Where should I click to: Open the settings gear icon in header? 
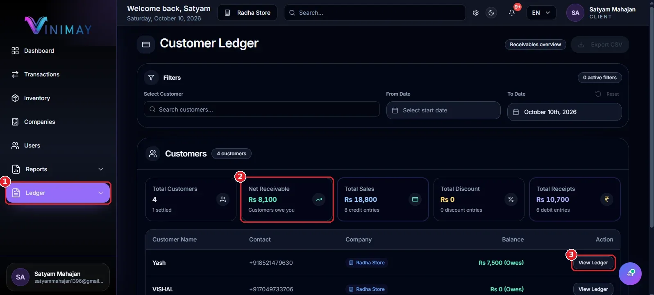point(476,13)
